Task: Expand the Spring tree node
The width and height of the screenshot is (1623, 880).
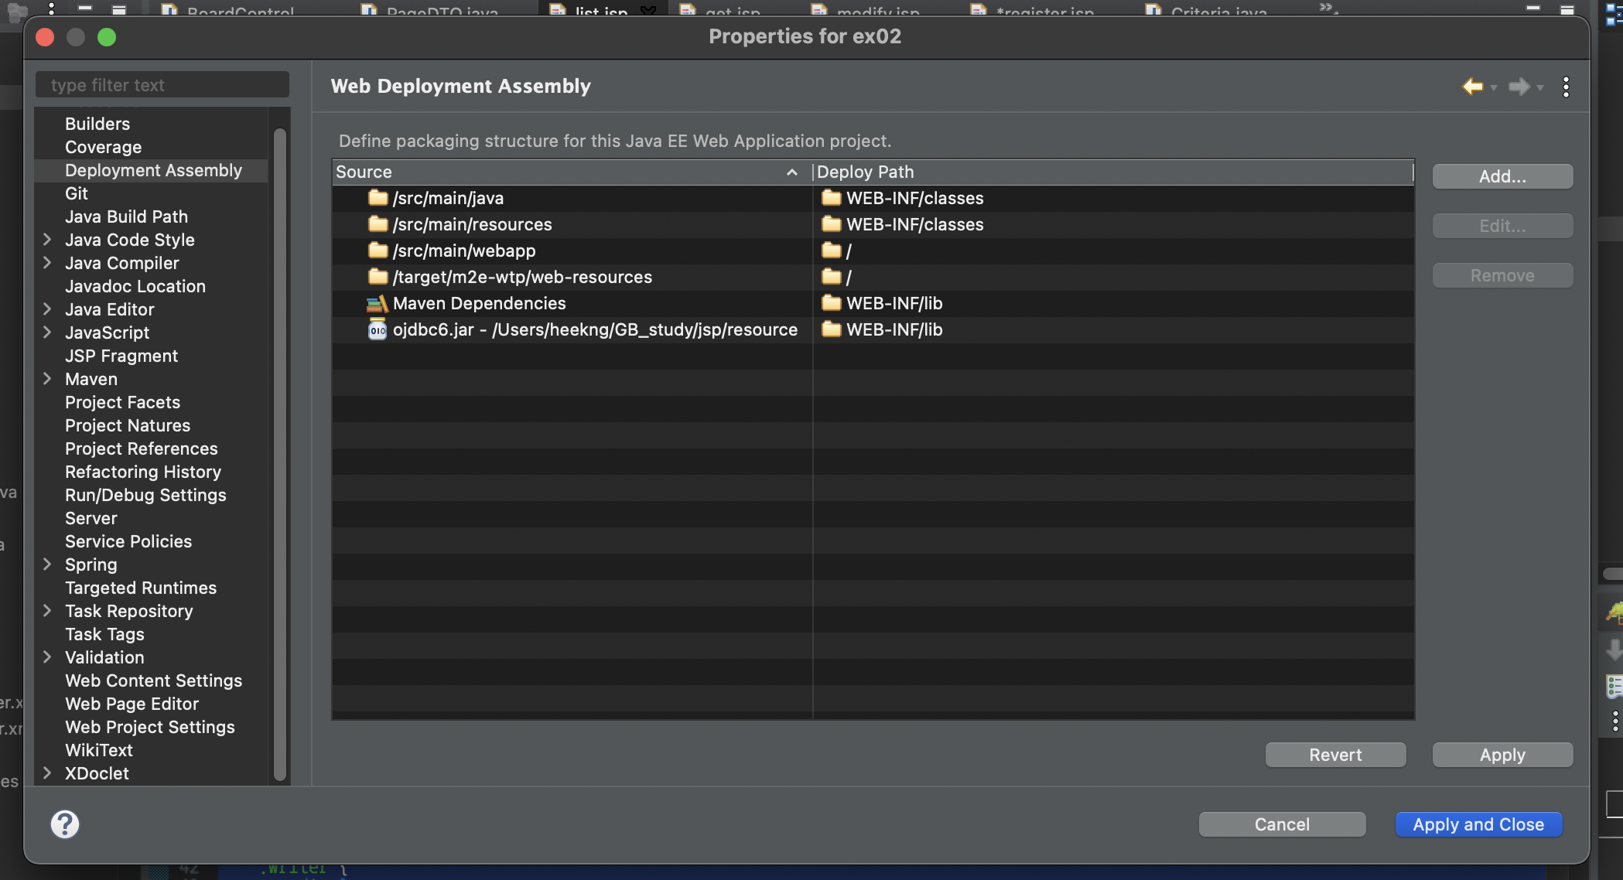Action: tap(47, 564)
